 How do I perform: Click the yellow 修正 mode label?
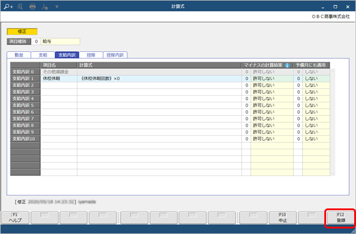pyautogui.click(x=22, y=32)
